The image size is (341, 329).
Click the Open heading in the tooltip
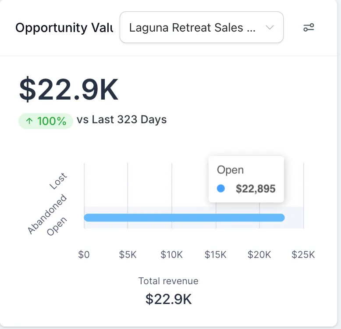(230, 170)
